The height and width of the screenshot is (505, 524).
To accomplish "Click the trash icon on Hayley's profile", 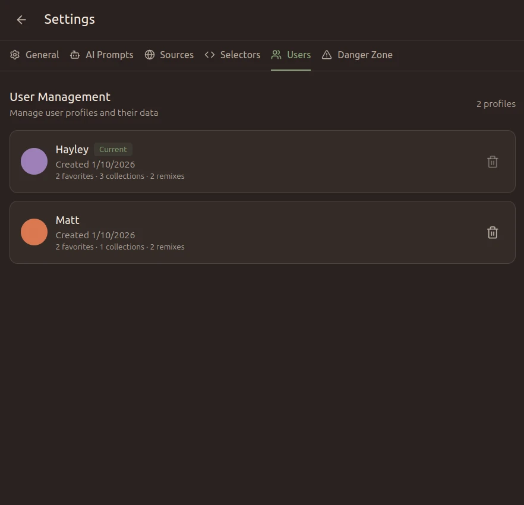I will click(x=493, y=161).
